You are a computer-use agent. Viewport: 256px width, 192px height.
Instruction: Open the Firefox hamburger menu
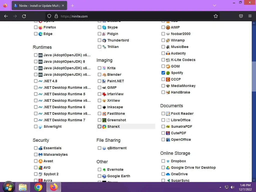point(250,16)
